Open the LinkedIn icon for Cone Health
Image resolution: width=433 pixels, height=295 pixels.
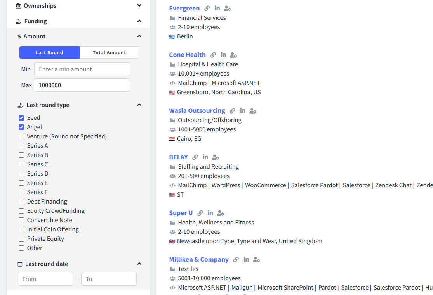point(223,55)
